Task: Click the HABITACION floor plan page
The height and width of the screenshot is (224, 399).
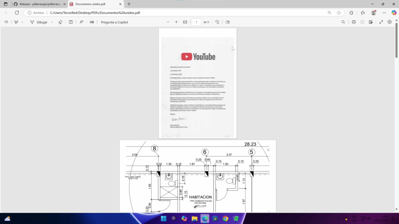Action: (198, 176)
